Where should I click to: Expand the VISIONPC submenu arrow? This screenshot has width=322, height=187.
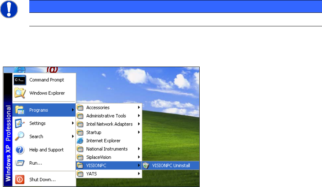click(139, 165)
